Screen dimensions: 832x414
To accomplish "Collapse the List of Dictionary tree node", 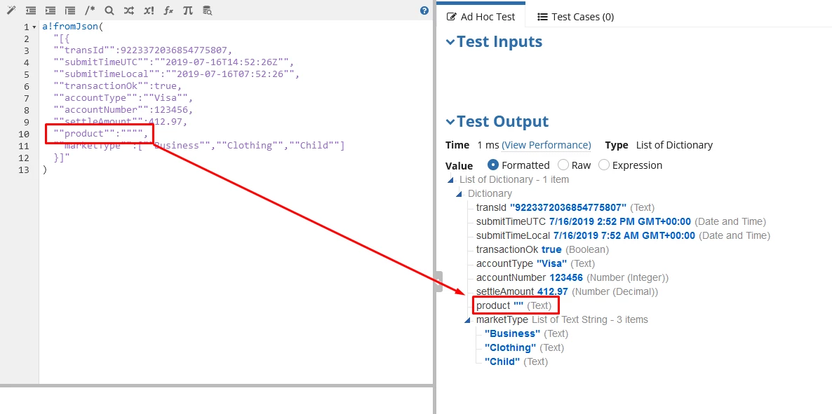I will [x=451, y=180].
